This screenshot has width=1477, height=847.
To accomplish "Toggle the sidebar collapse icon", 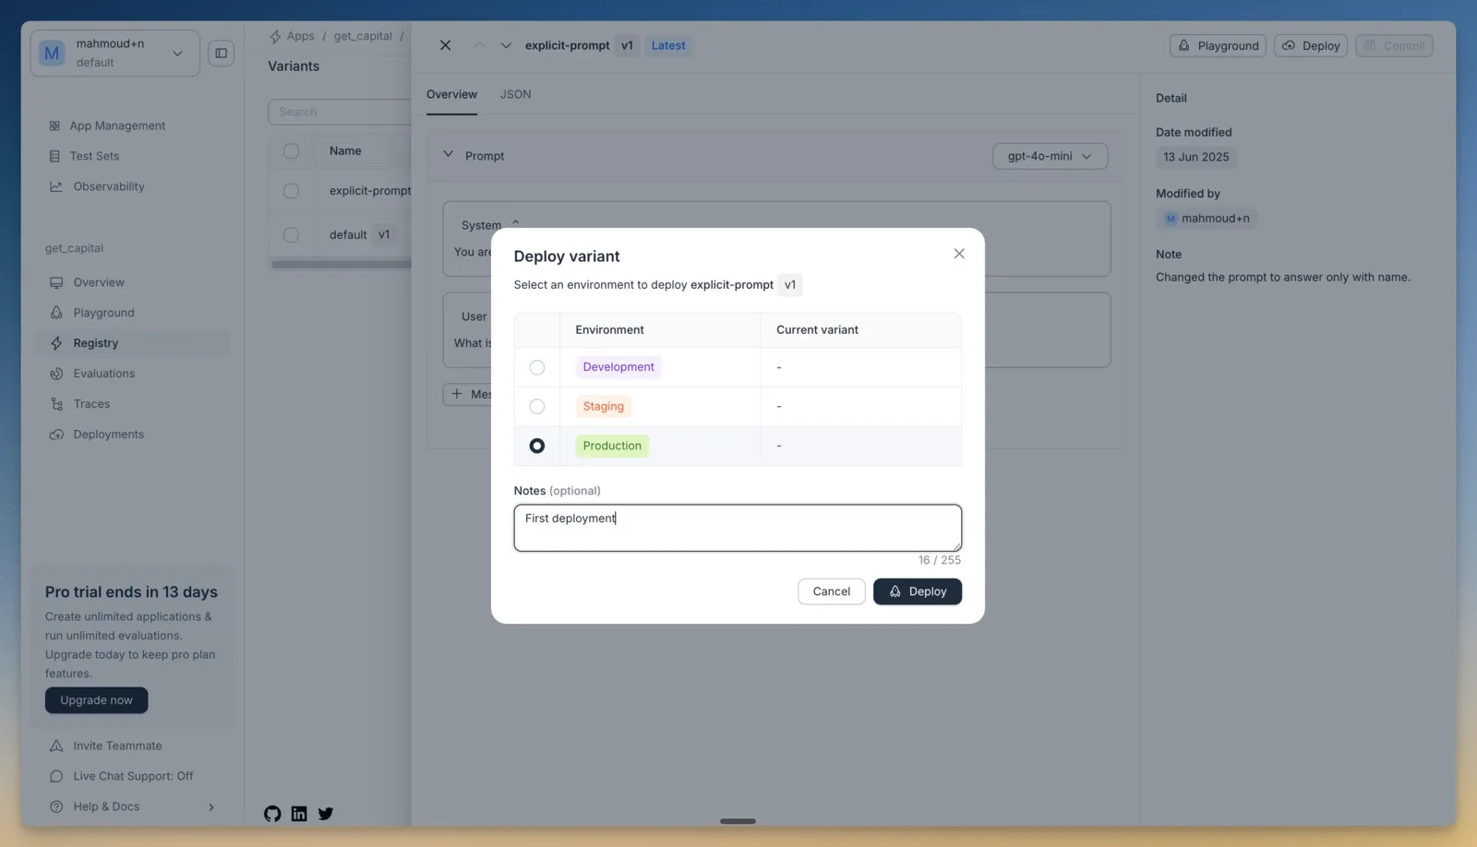I will coord(222,54).
